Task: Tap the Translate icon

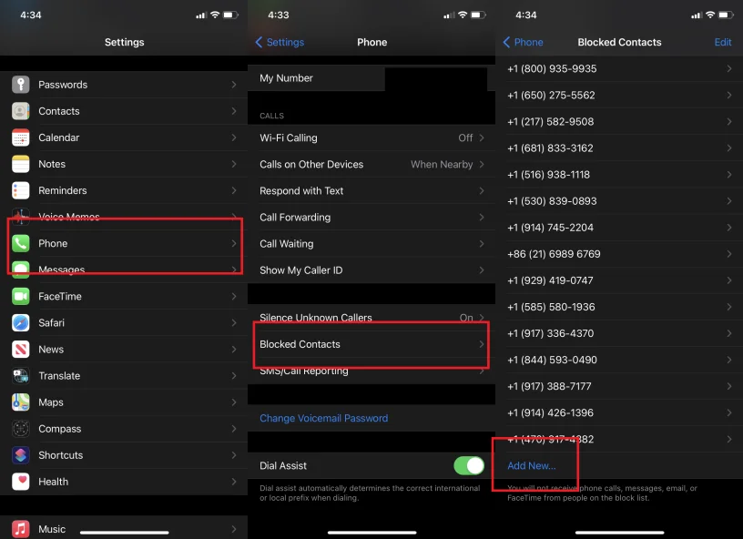Action: (21, 376)
